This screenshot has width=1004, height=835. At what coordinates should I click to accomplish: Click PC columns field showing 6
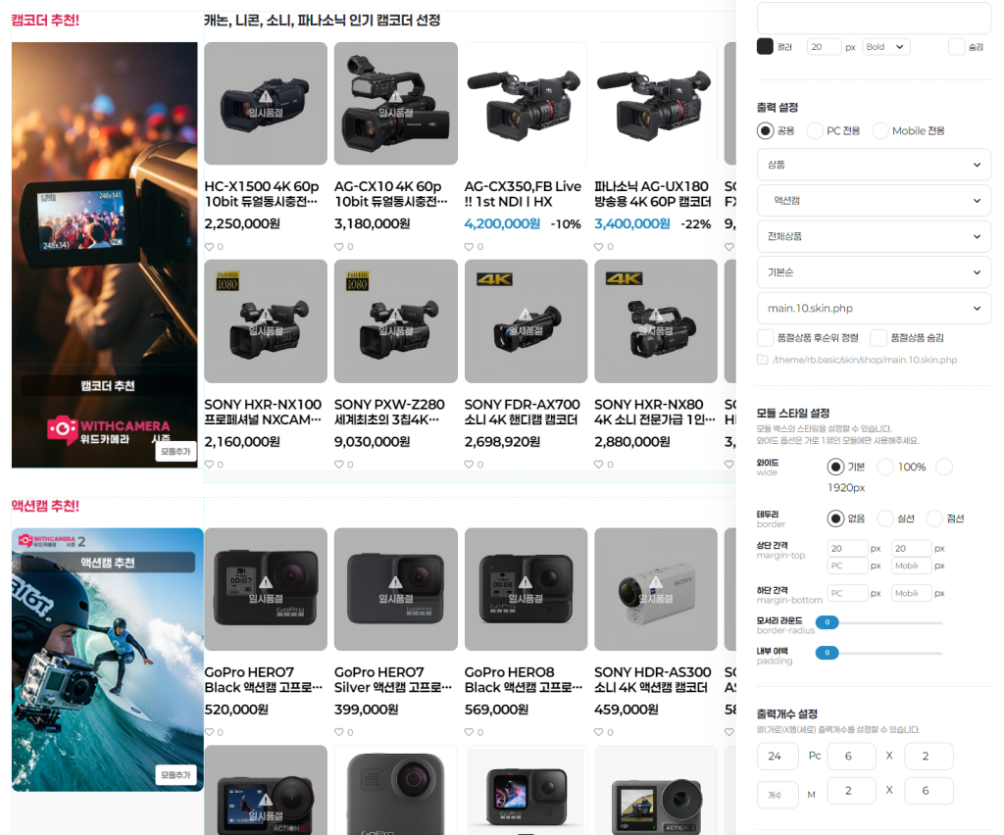(851, 757)
